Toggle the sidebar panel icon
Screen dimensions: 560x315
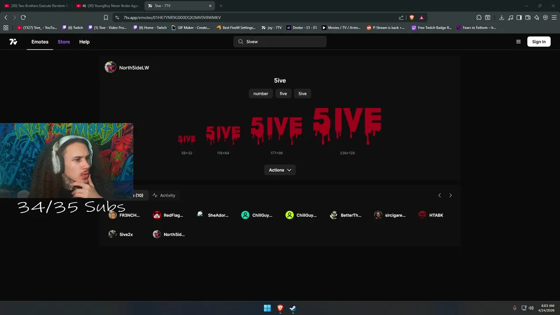pos(519,17)
